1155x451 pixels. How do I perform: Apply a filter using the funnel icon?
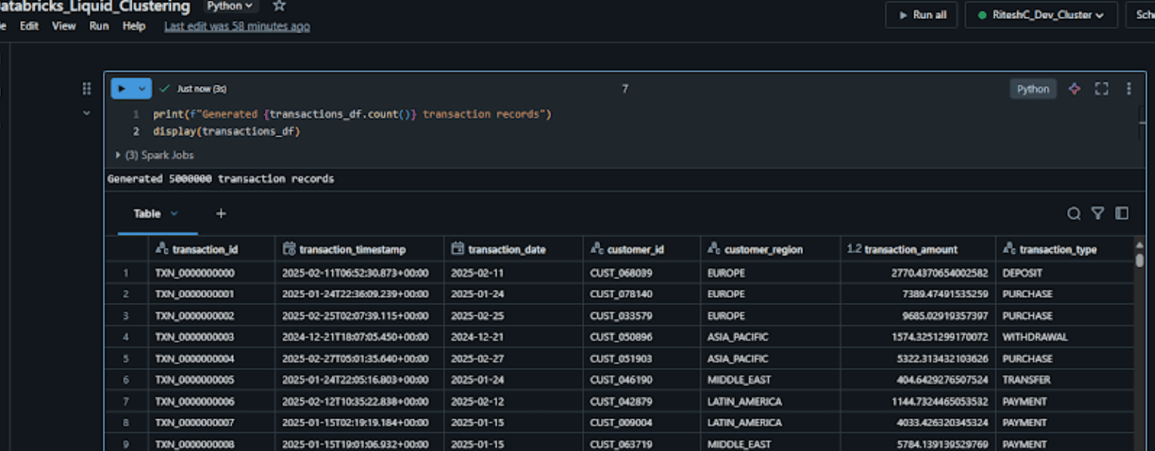tap(1098, 214)
